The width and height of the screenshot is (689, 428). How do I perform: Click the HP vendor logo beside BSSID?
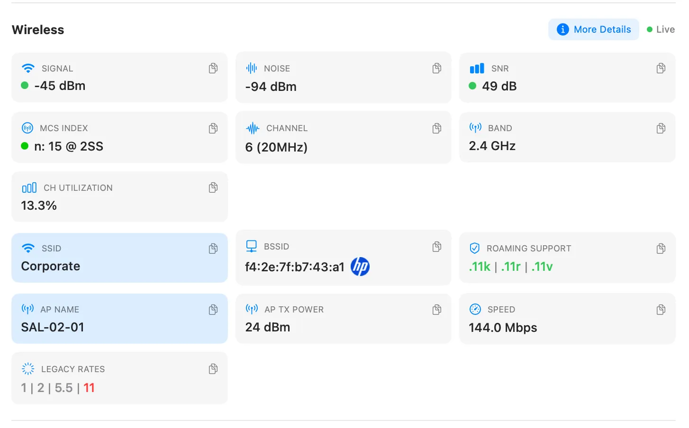point(360,267)
